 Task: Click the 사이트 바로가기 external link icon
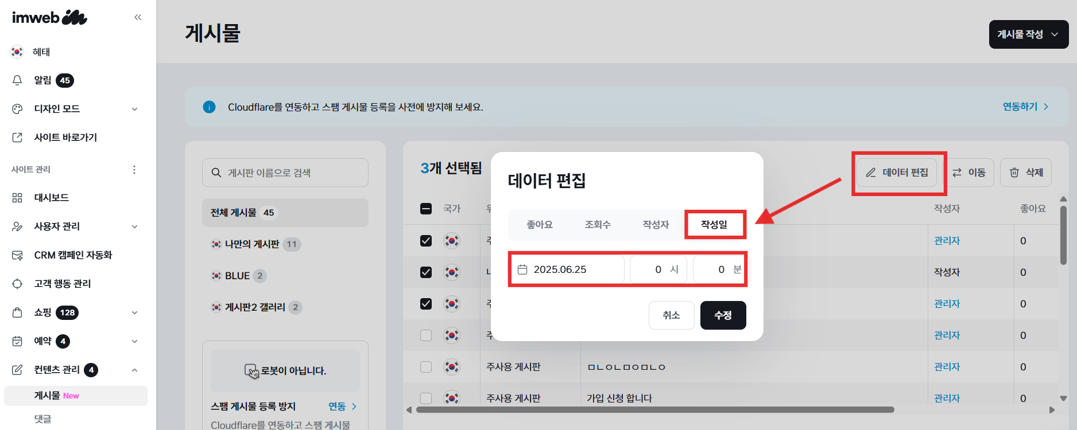[17, 138]
